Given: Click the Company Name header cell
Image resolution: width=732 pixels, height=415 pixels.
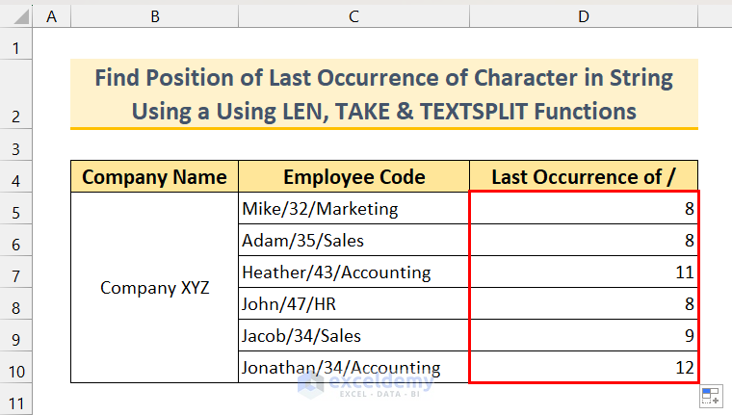Looking at the screenshot, I should coord(155,177).
